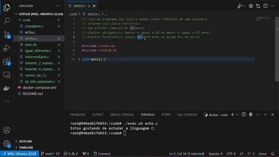Open Remote Explorer view
Viewport: 279px width, 157px height.
tap(7, 75)
